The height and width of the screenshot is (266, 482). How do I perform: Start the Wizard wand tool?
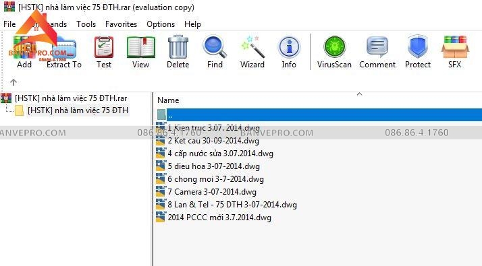point(252,52)
